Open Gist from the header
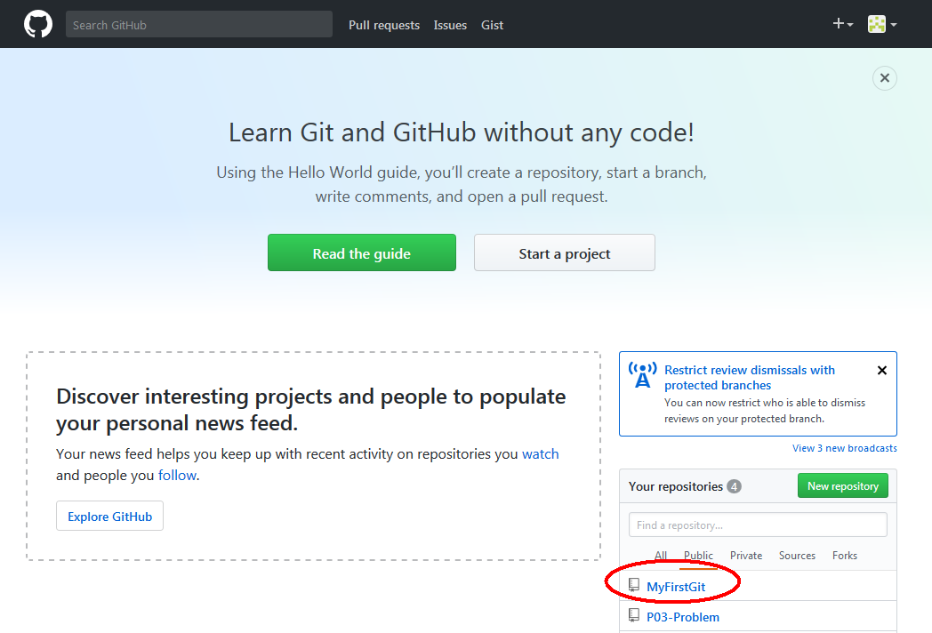The height and width of the screenshot is (633, 932). [x=492, y=25]
